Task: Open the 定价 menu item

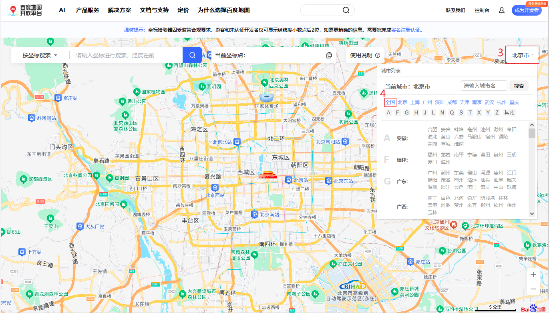Action: coord(183,10)
